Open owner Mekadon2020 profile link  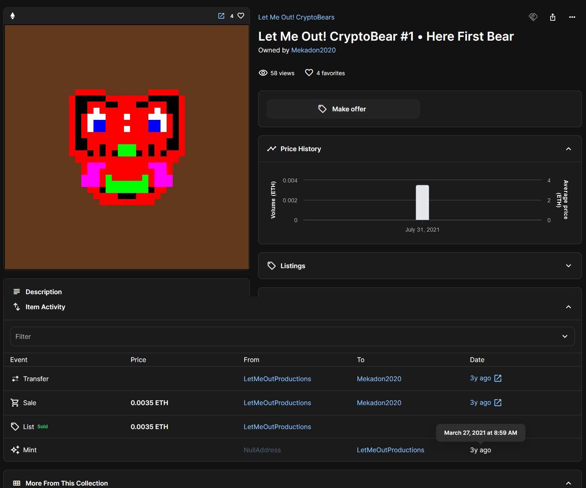(313, 50)
